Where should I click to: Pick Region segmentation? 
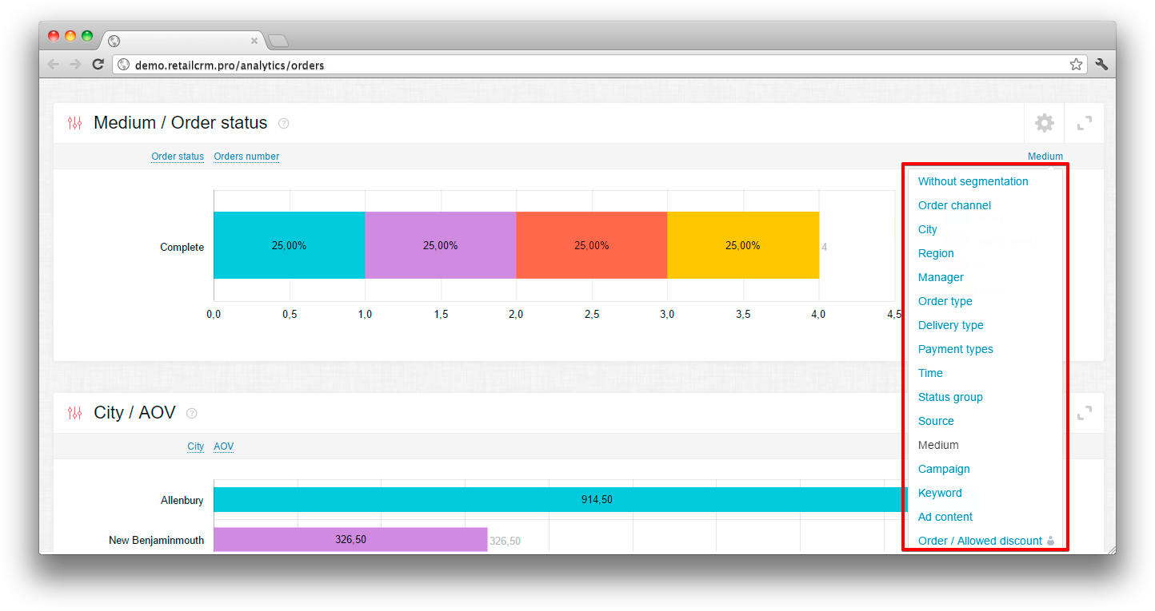click(x=936, y=253)
